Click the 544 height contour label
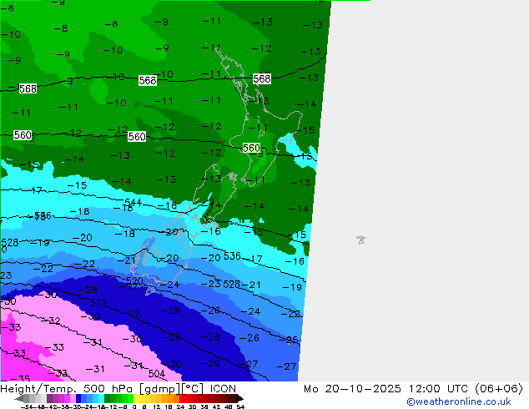529x409 pixels. (133, 202)
